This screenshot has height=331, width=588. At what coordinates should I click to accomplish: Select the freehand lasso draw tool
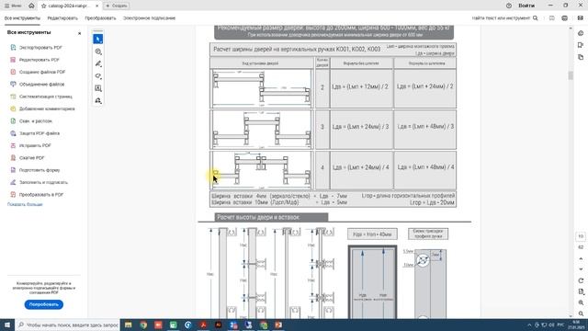98,76
